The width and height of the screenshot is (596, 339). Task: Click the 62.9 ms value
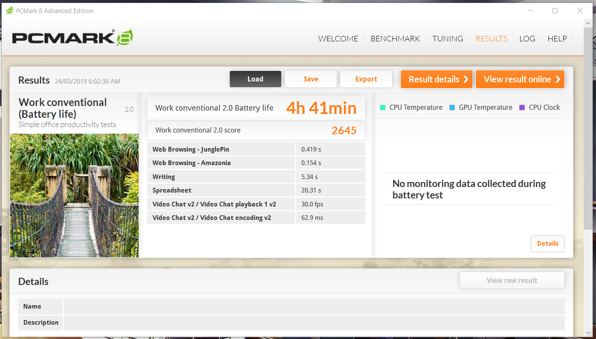click(312, 217)
